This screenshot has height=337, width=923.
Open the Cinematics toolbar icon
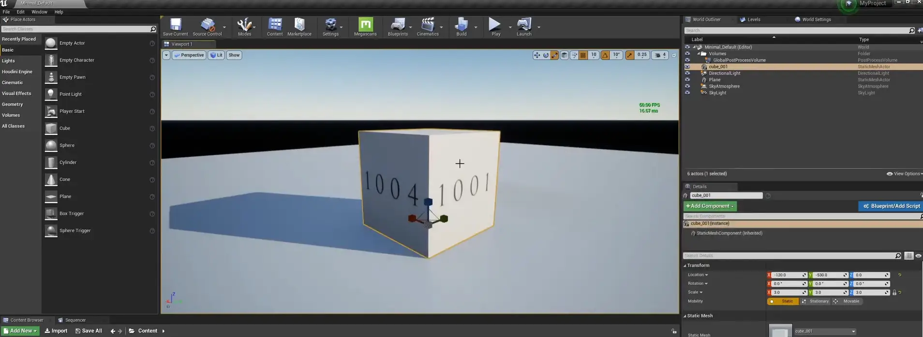point(428,25)
